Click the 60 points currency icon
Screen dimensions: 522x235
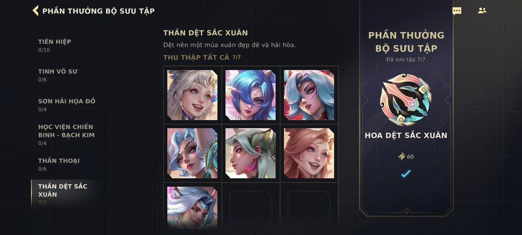pos(402,157)
